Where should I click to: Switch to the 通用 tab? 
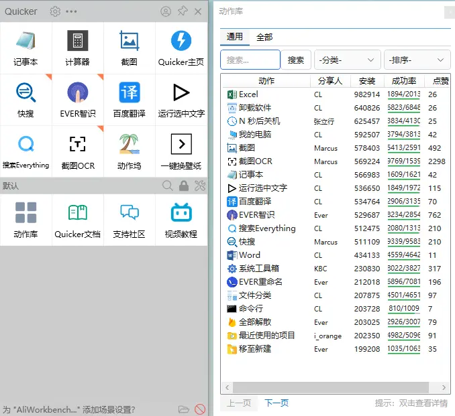pos(234,37)
